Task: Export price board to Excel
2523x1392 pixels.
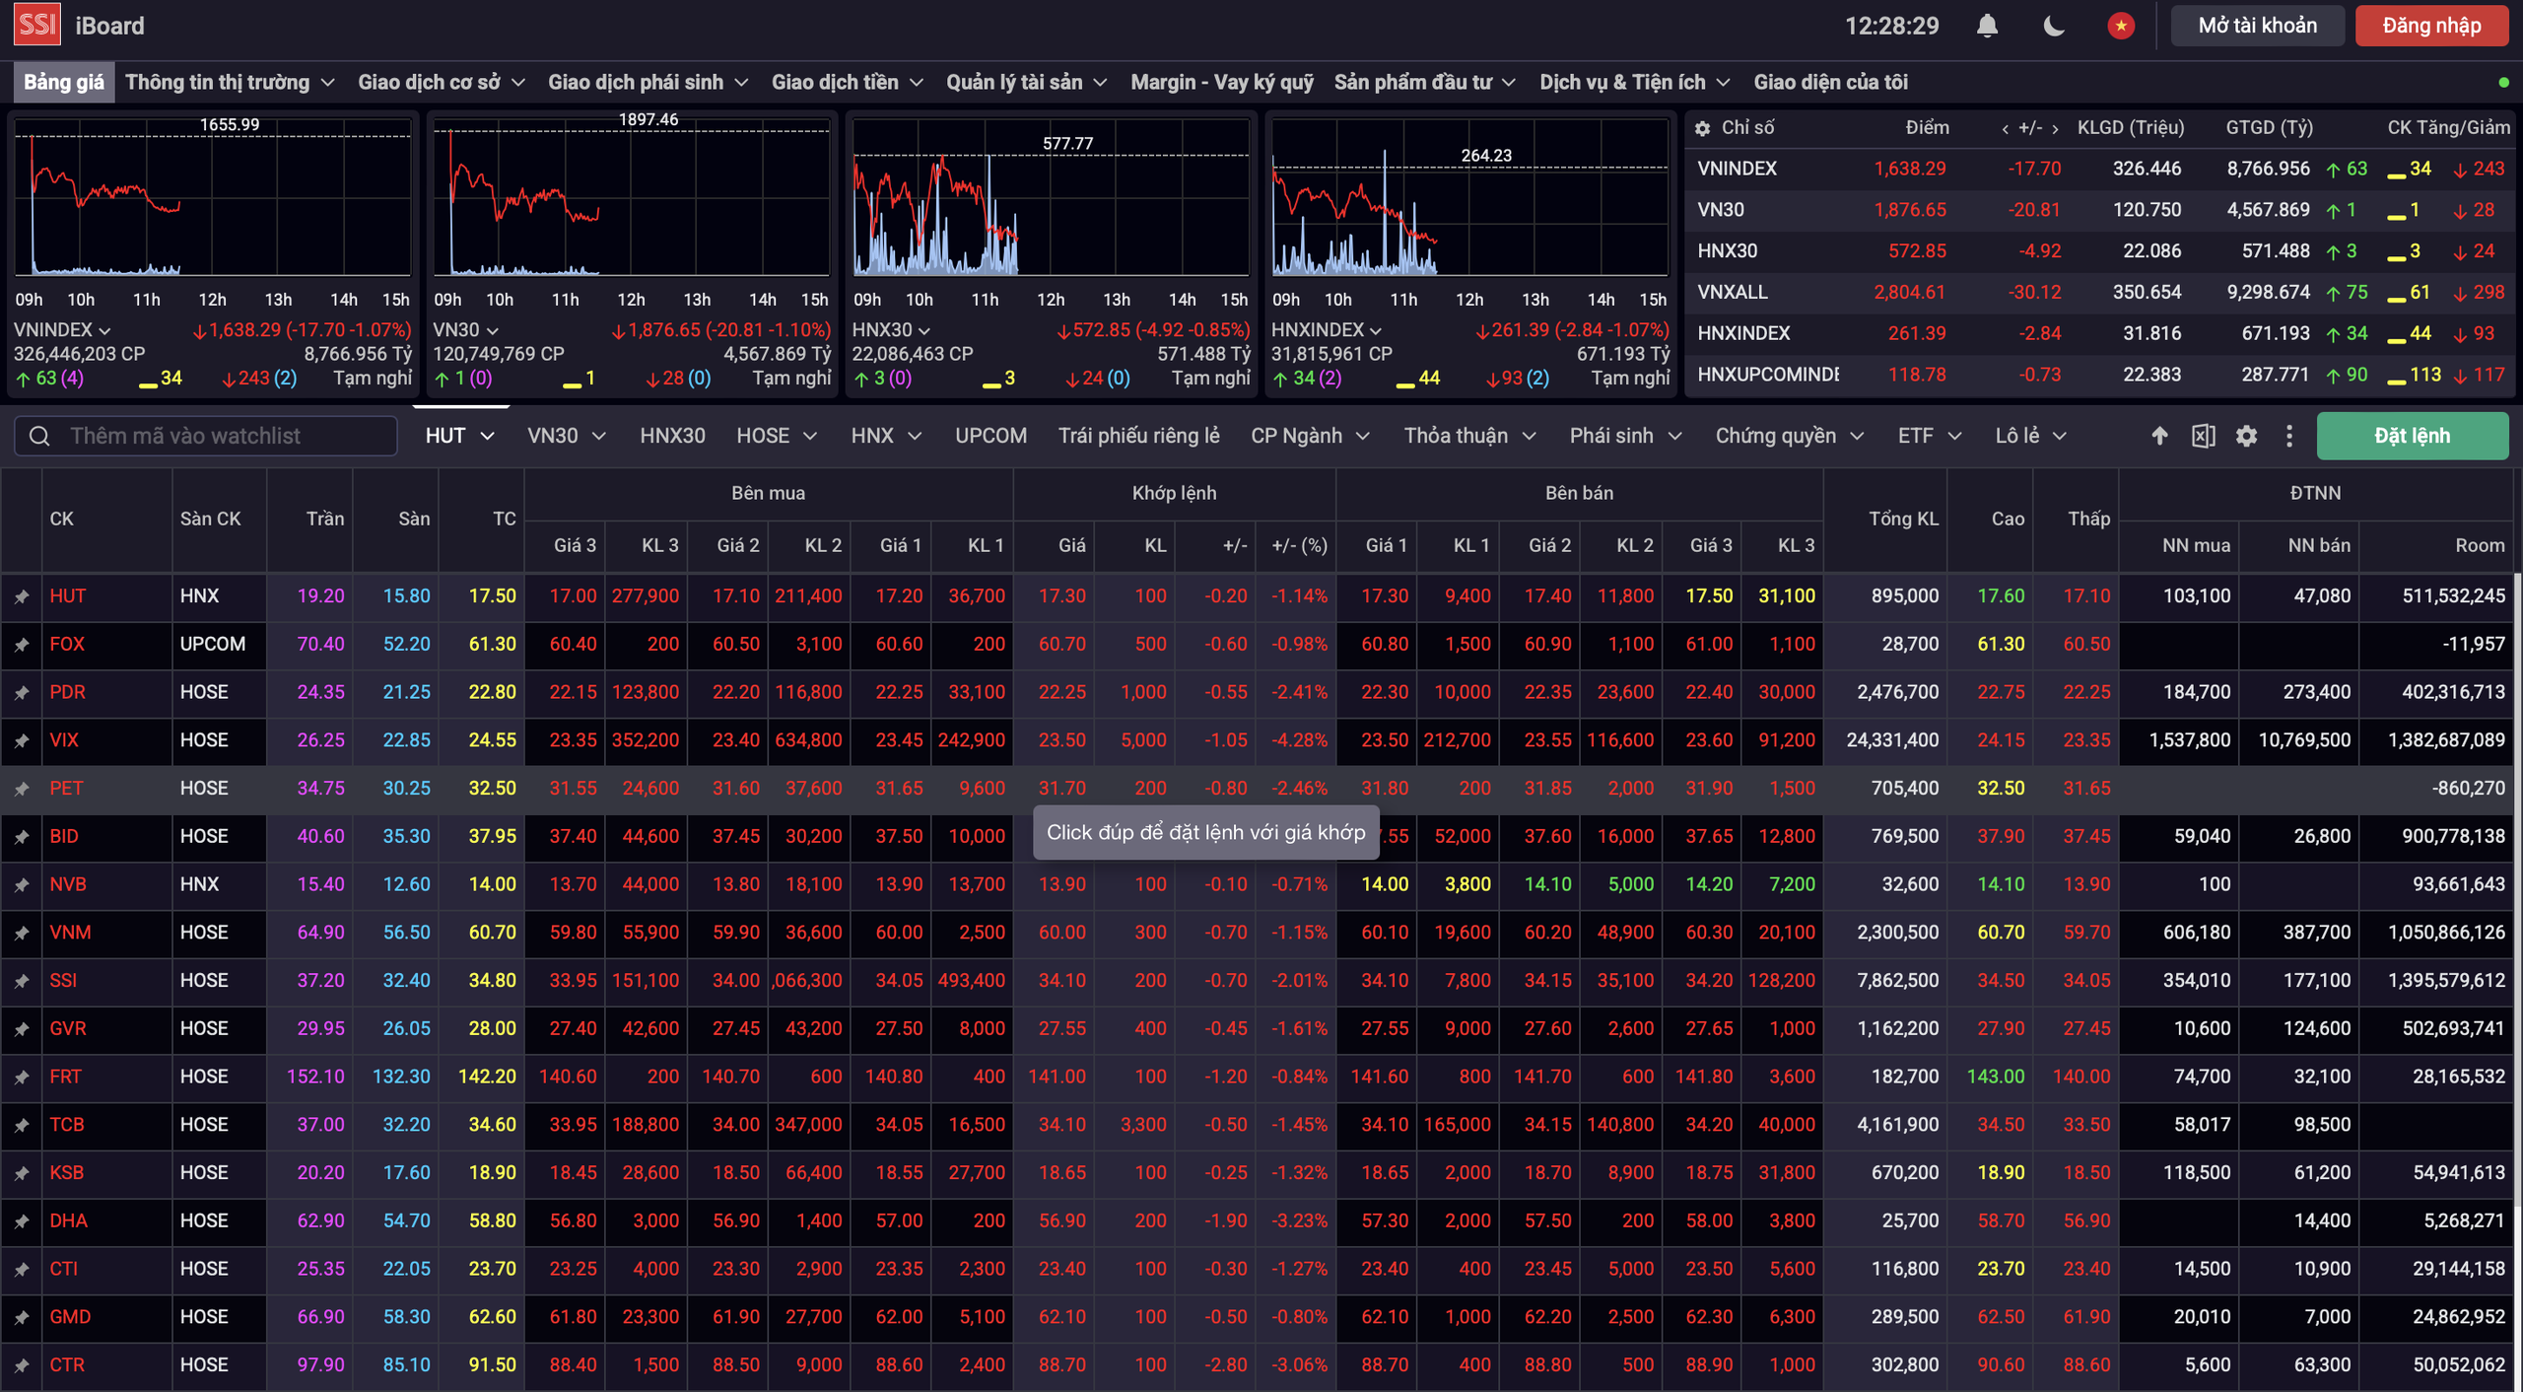Action: coord(2203,436)
